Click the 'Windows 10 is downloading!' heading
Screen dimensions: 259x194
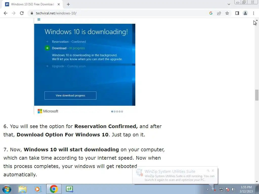coord(86,32)
